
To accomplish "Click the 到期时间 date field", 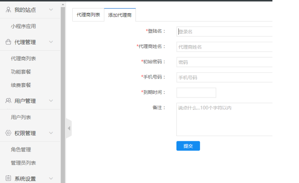I will pos(196,92).
